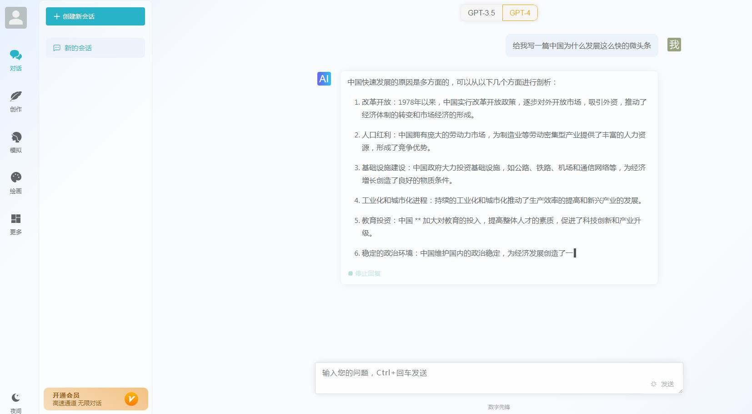Click 停止回复 to stop the reply
Image resolution: width=752 pixels, height=414 pixels.
pos(368,273)
